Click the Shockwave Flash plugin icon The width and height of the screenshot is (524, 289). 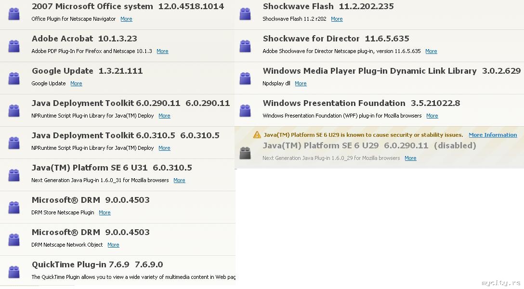click(x=245, y=14)
